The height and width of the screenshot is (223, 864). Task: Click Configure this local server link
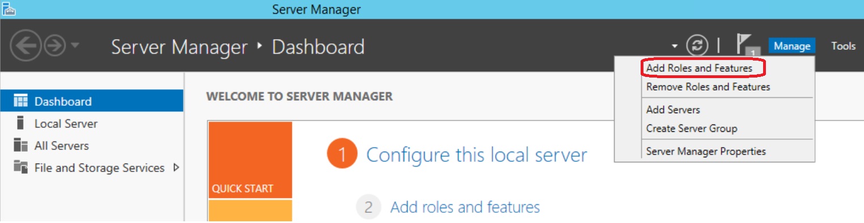point(477,155)
